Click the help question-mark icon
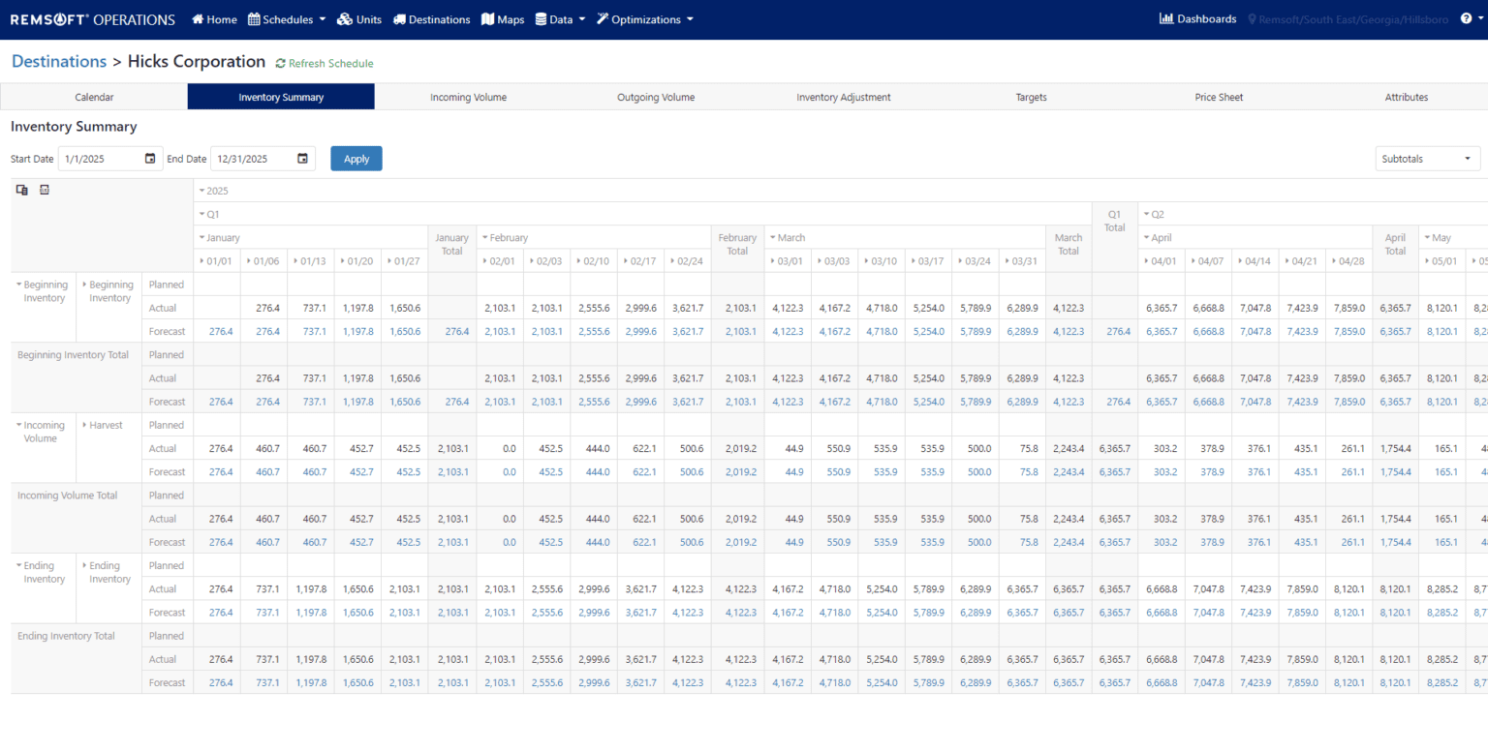Image resolution: width=1488 pixels, height=751 pixels. click(x=1467, y=18)
